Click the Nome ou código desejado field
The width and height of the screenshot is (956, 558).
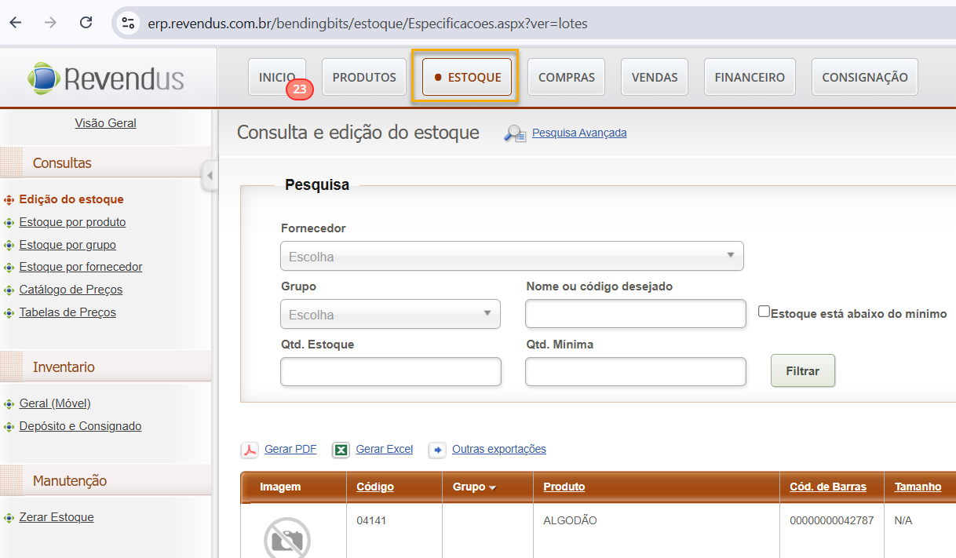pos(635,313)
